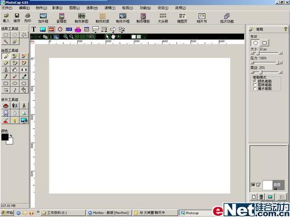Open the 编辑 menu
The width and height of the screenshot is (290, 217).
coord(24,8)
